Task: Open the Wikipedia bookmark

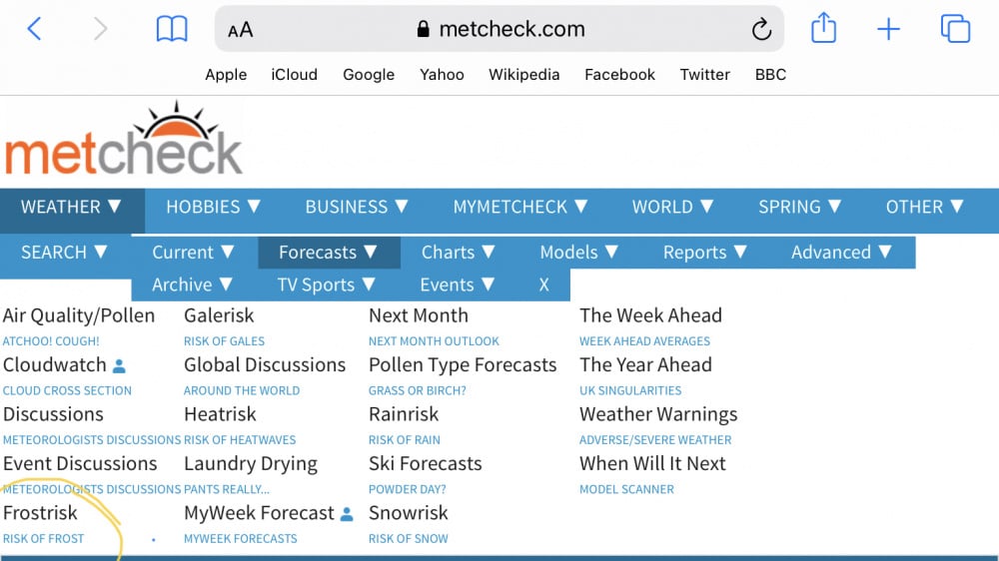Action: pyautogui.click(x=523, y=75)
